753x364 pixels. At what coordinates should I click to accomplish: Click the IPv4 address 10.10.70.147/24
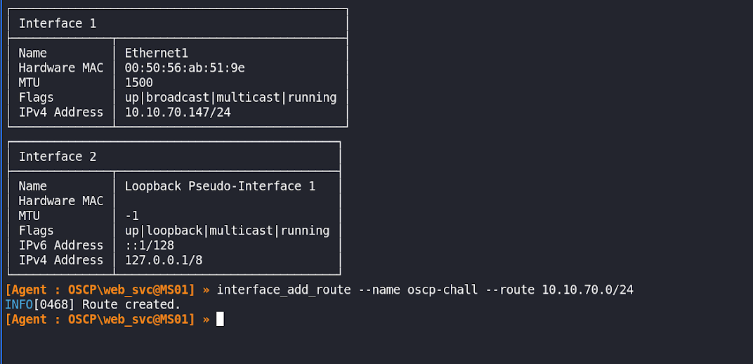178,112
